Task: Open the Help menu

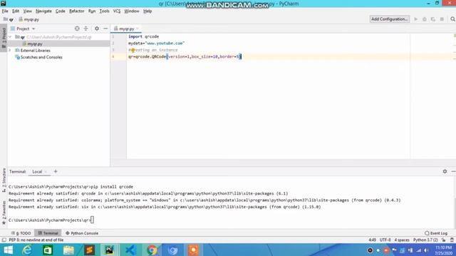Action: (x=147, y=11)
